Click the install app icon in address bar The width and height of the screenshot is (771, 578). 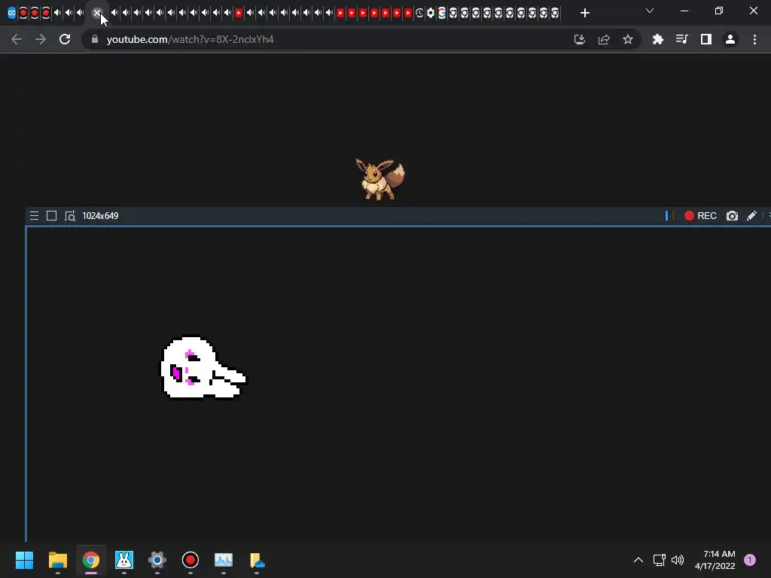pos(580,39)
